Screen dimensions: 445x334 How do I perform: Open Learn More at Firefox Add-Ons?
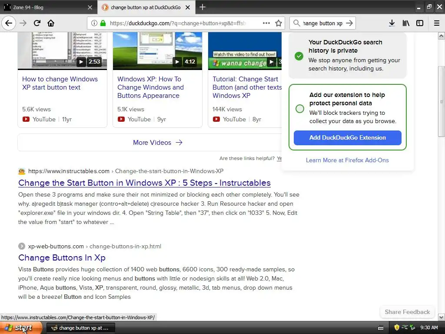[x=347, y=160]
